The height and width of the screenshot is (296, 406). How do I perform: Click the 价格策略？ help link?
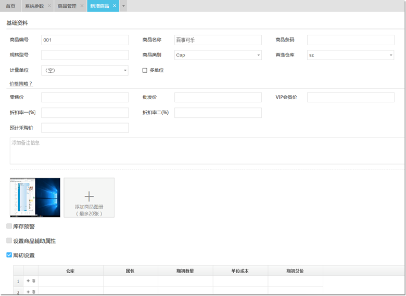pyautogui.click(x=21, y=84)
